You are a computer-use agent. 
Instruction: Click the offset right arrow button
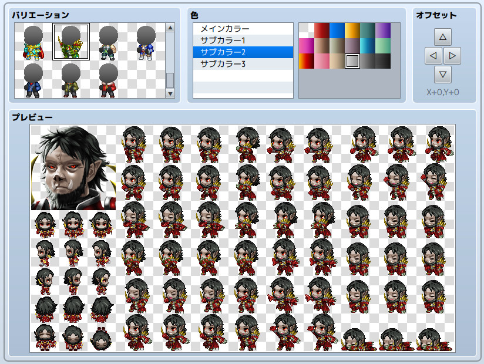(x=452, y=56)
